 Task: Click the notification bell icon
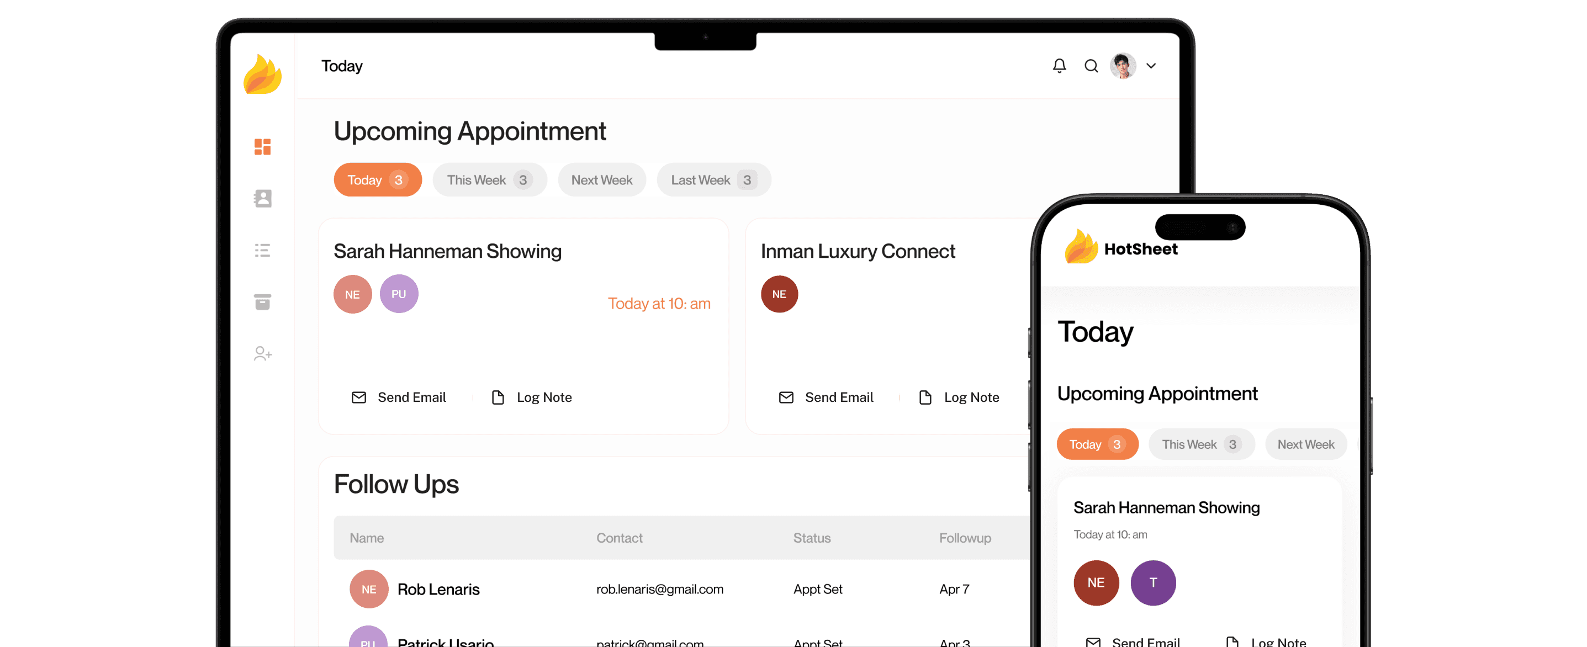(x=1059, y=67)
